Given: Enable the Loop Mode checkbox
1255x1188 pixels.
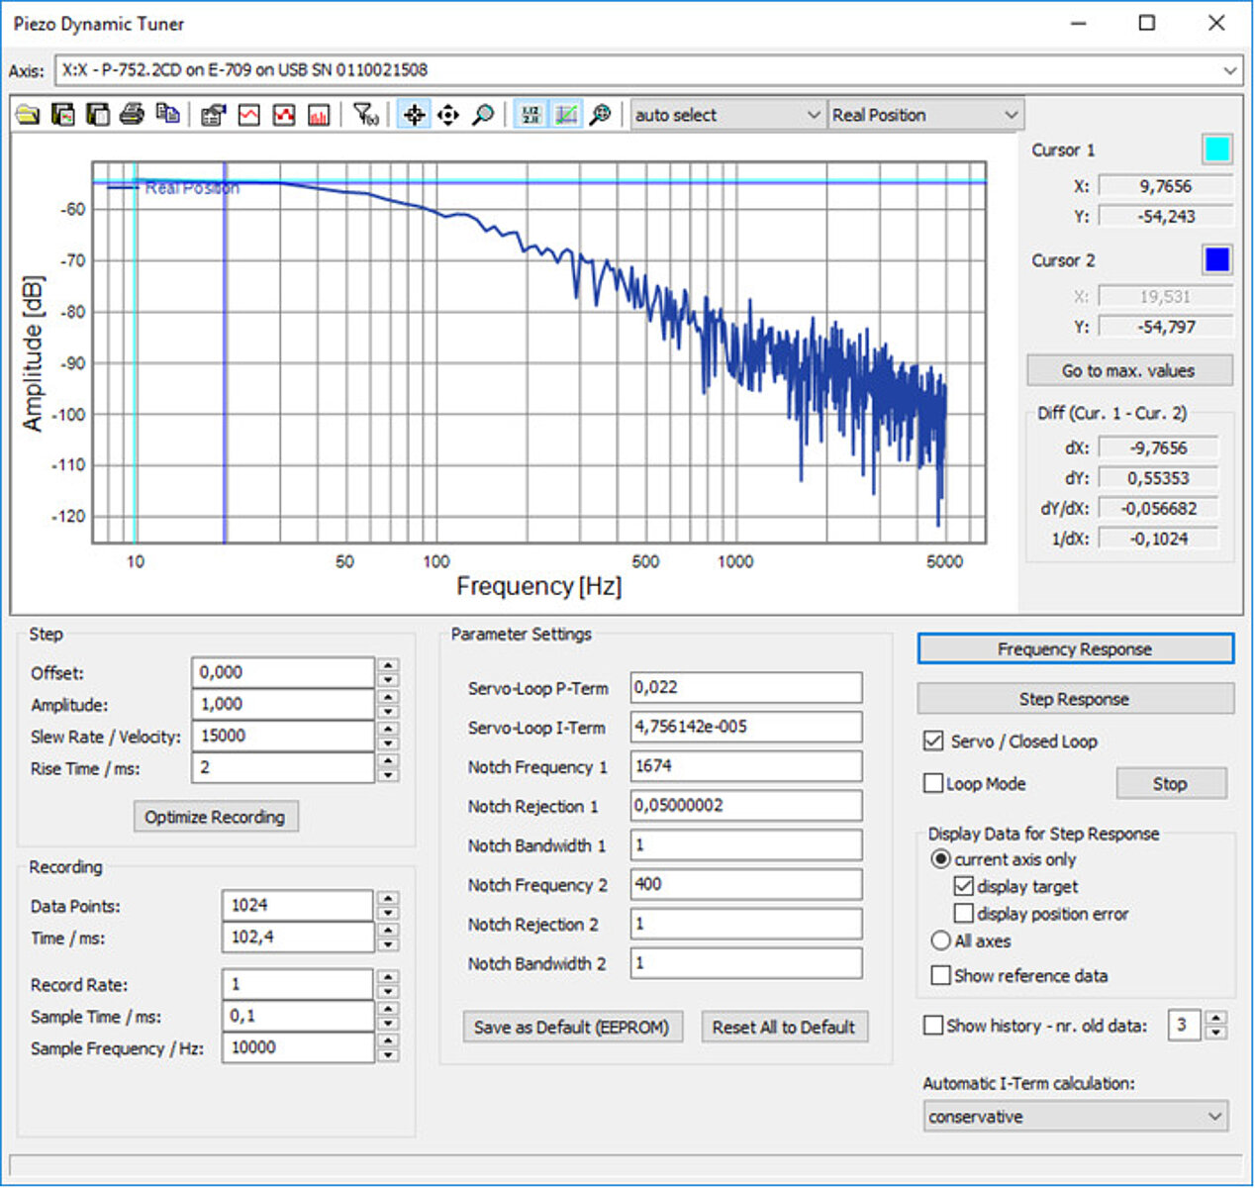Looking at the screenshot, I should tap(933, 784).
